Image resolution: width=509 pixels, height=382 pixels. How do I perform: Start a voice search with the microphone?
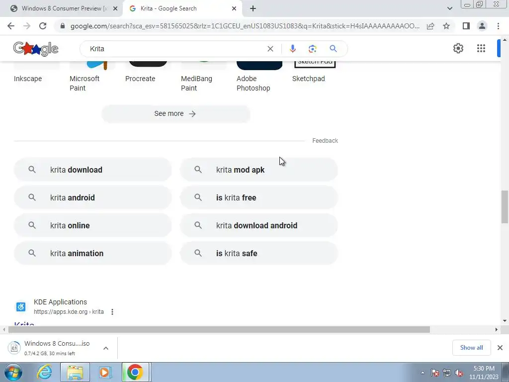coord(292,49)
